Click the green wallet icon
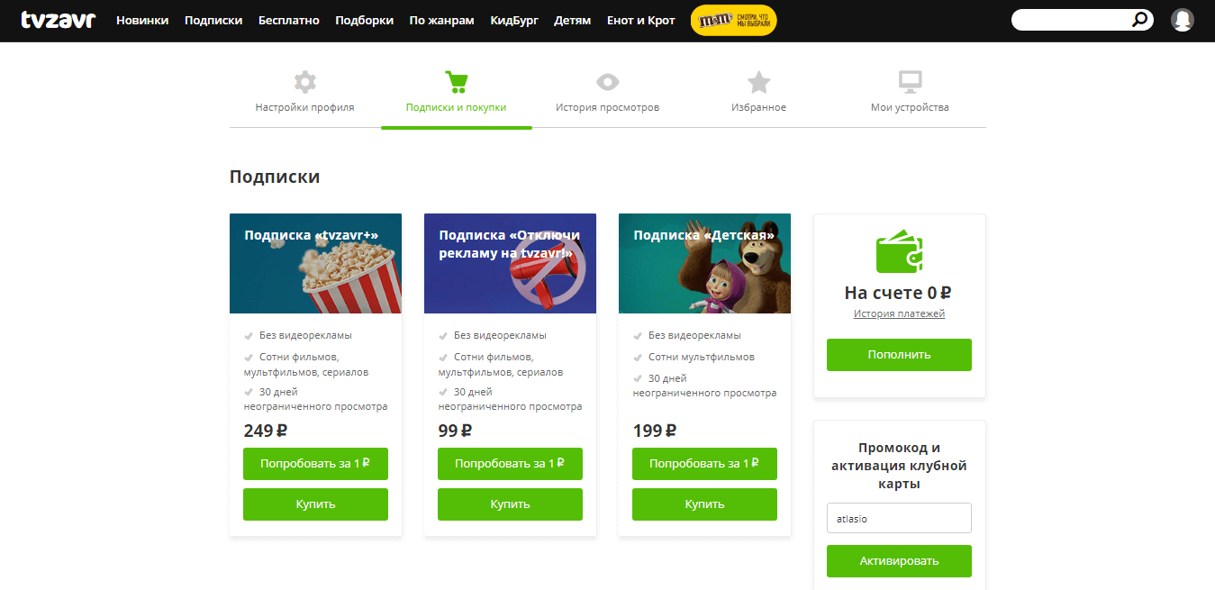Viewport: 1215px width, 590px height. coord(899,253)
